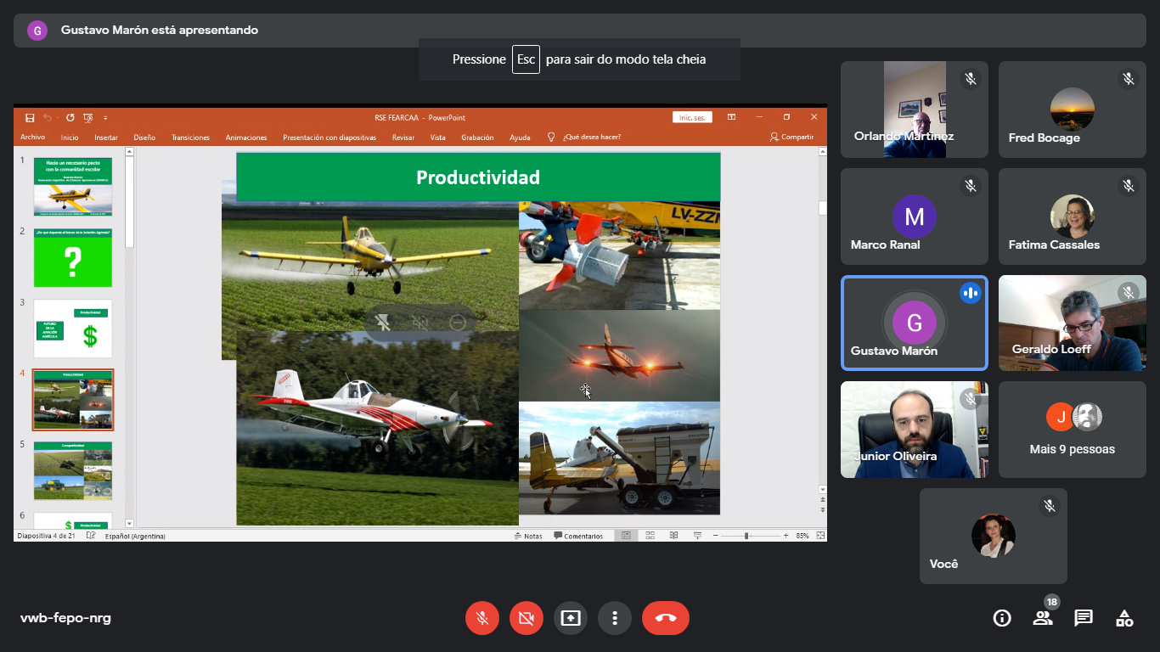Click the present screen icon
The width and height of the screenshot is (1160, 652).
571,618
